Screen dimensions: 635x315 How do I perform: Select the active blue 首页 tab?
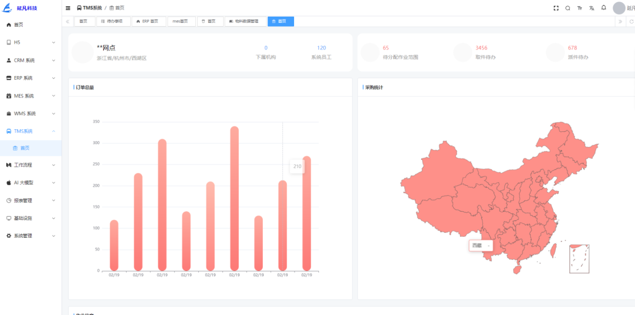pyautogui.click(x=280, y=21)
